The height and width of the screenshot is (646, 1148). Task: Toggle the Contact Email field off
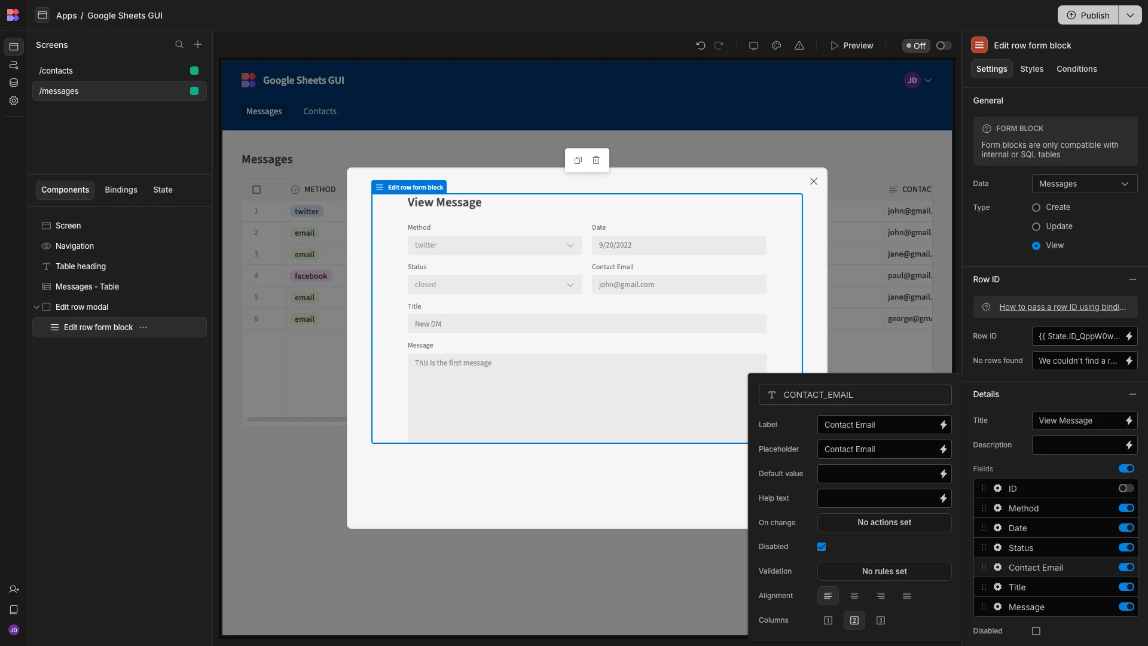(1126, 568)
